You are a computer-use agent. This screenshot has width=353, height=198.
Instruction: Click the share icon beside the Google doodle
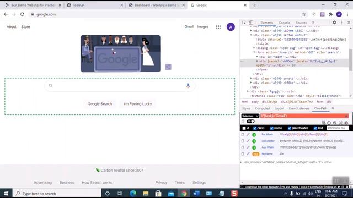168,67
